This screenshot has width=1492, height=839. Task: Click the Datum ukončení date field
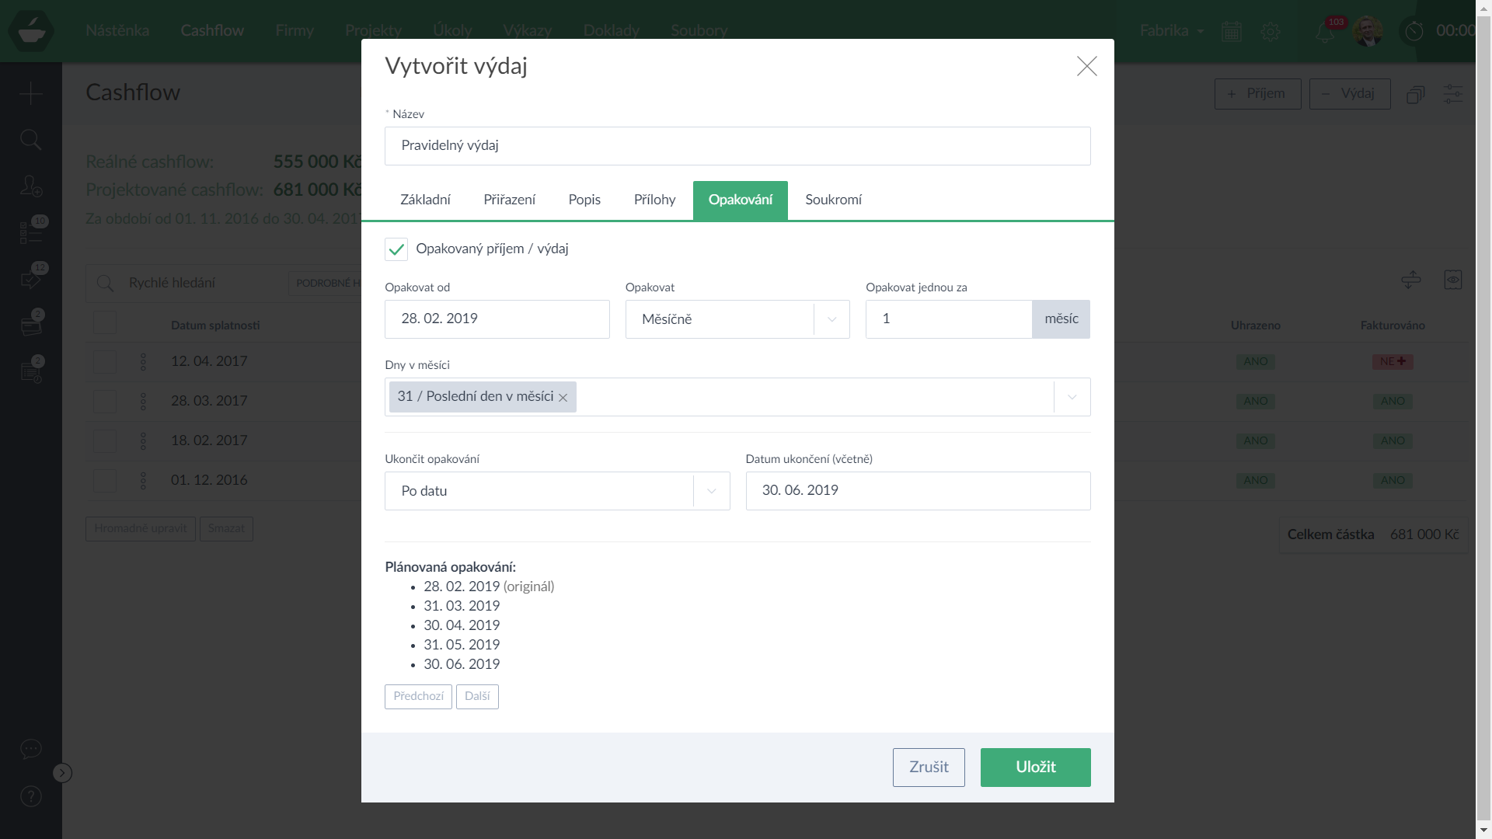click(x=917, y=491)
